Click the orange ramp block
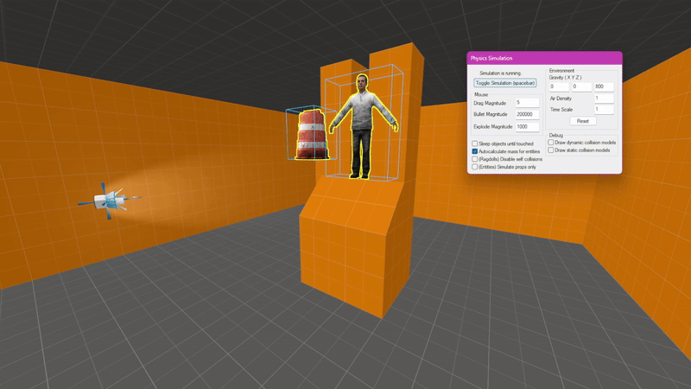 pyautogui.click(x=345, y=251)
